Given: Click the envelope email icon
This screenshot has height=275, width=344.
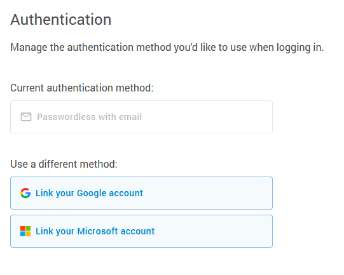Looking at the screenshot, I should click(x=26, y=117).
